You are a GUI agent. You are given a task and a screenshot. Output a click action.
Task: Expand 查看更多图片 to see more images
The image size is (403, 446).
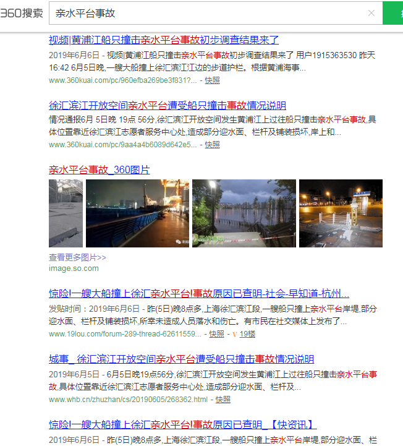[77, 257]
